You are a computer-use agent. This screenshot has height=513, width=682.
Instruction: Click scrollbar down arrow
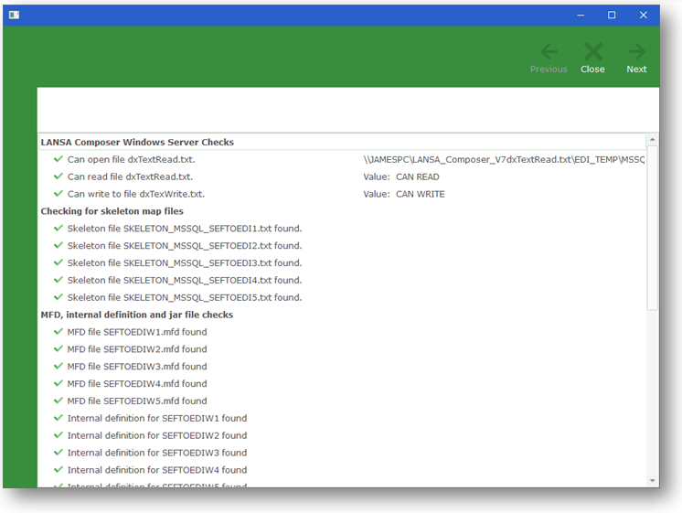pos(652,480)
